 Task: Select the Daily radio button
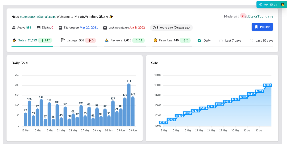tap(199, 41)
